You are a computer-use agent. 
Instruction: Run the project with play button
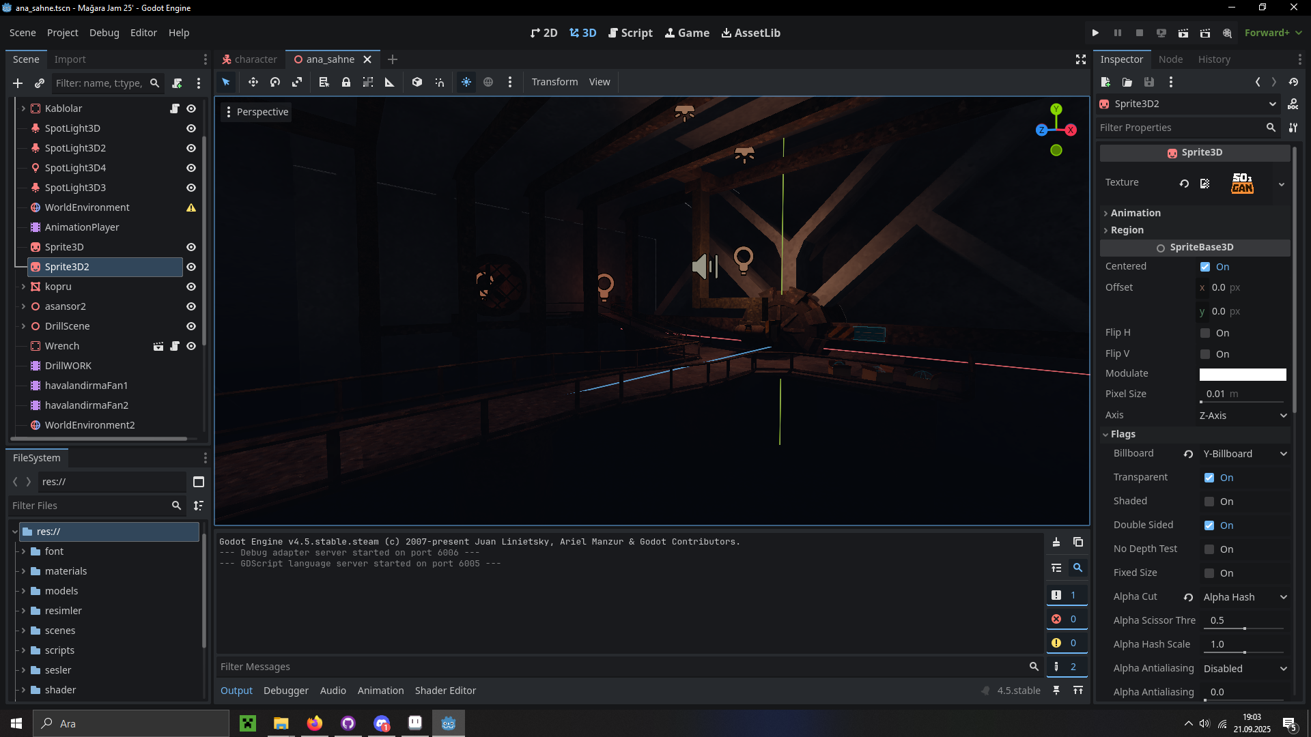[x=1095, y=33]
